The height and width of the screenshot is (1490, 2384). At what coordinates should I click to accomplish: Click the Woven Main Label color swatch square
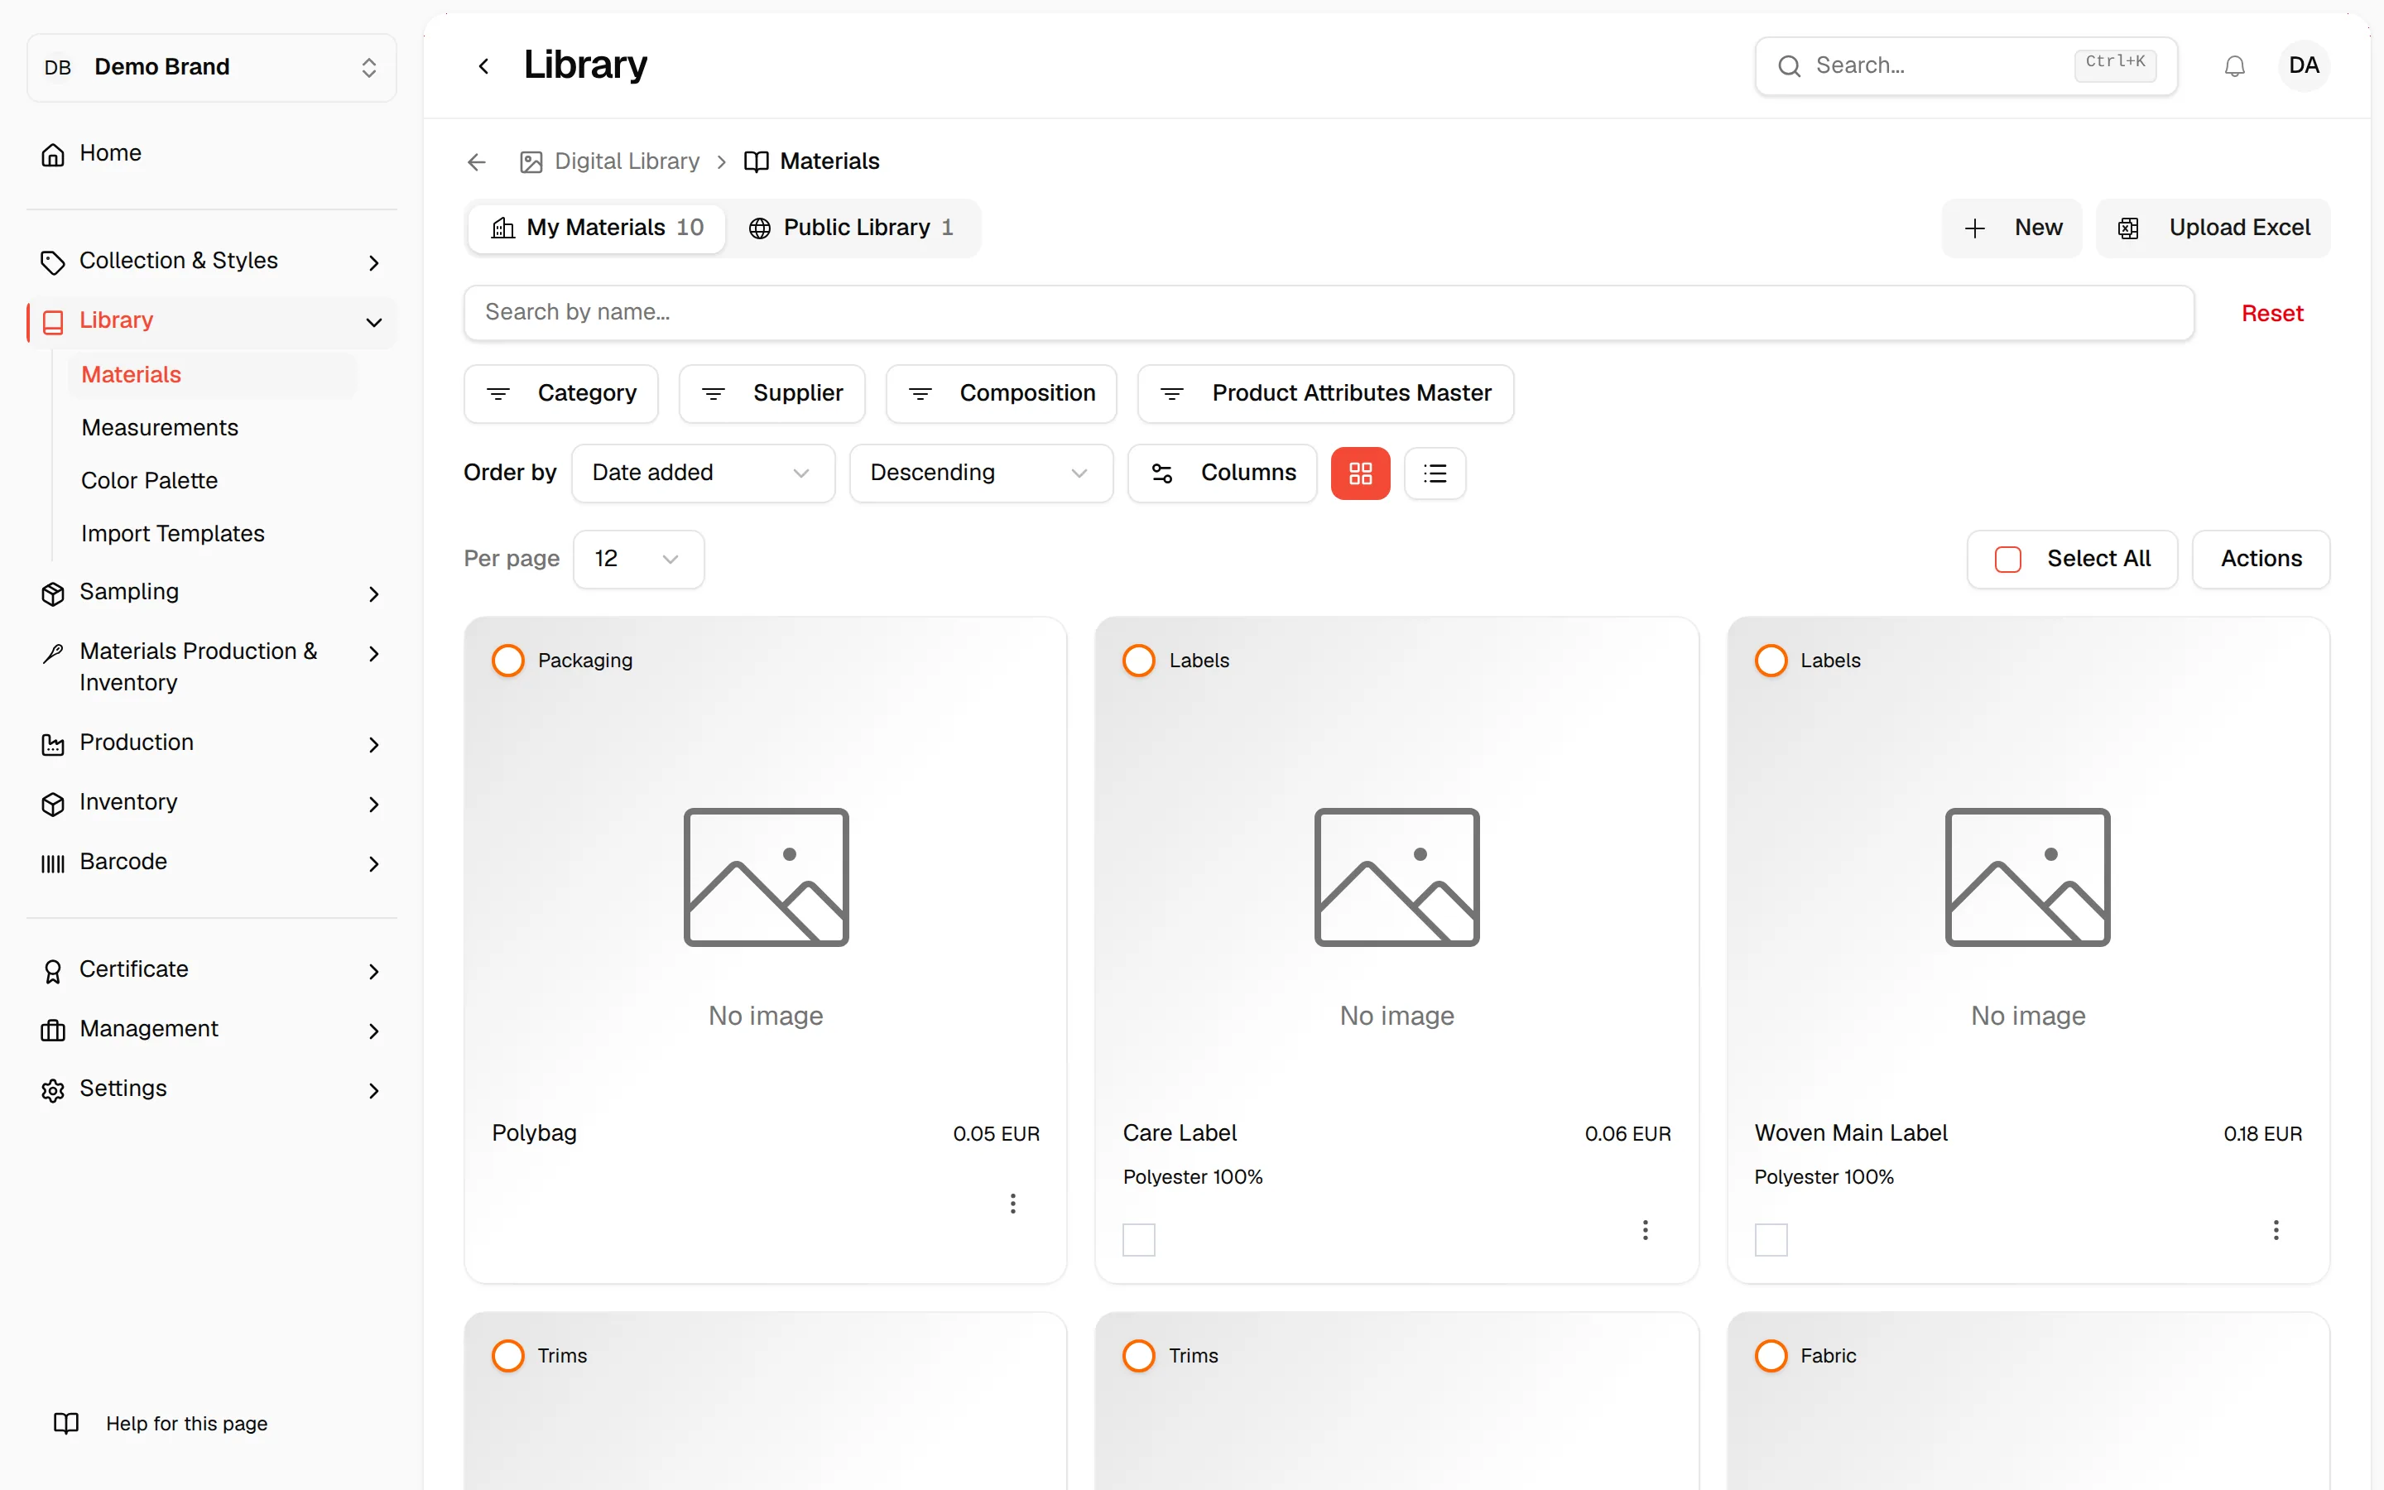point(1771,1240)
